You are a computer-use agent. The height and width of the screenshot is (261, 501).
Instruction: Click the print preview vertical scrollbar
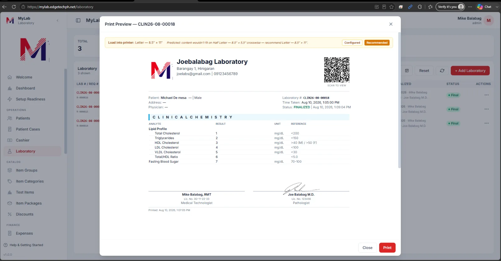tap(399, 100)
